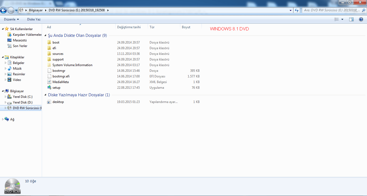Expand the Resimler library arrow
Viewport: 367px width, 196px height.
pyautogui.click(x=6, y=74)
